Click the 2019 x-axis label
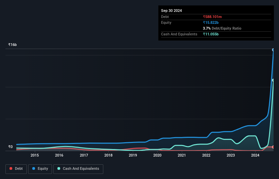Viewport: 279px width, 179px height. (133, 155)
